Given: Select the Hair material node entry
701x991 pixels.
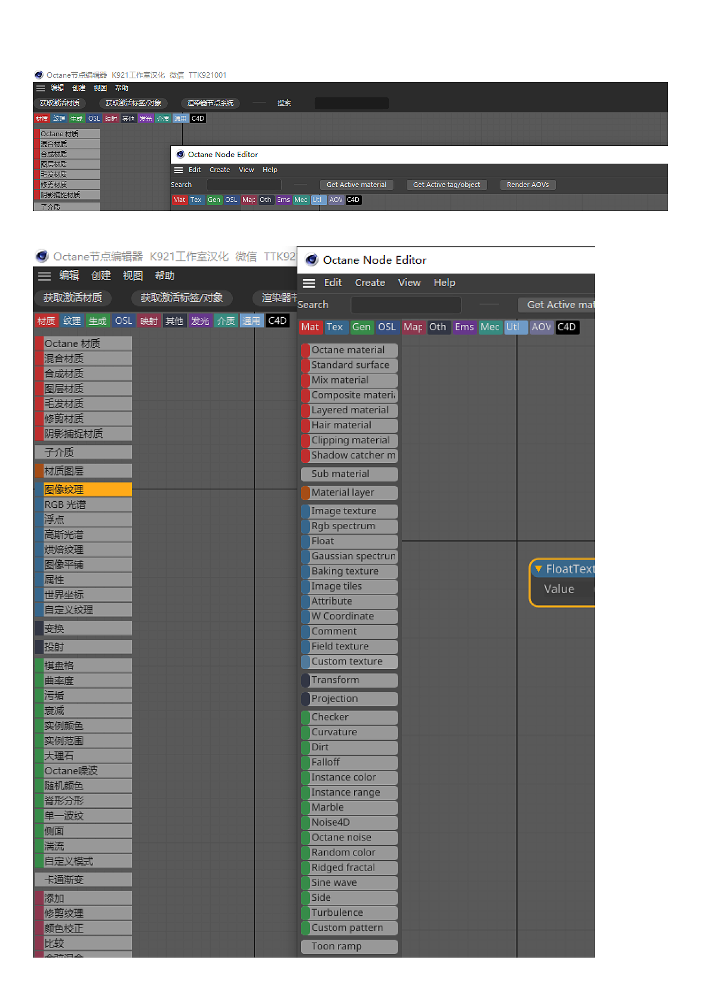Looking at the screenshot, I should point(349,425).
